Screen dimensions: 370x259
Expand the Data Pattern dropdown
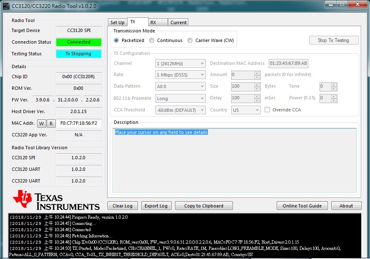180,86
